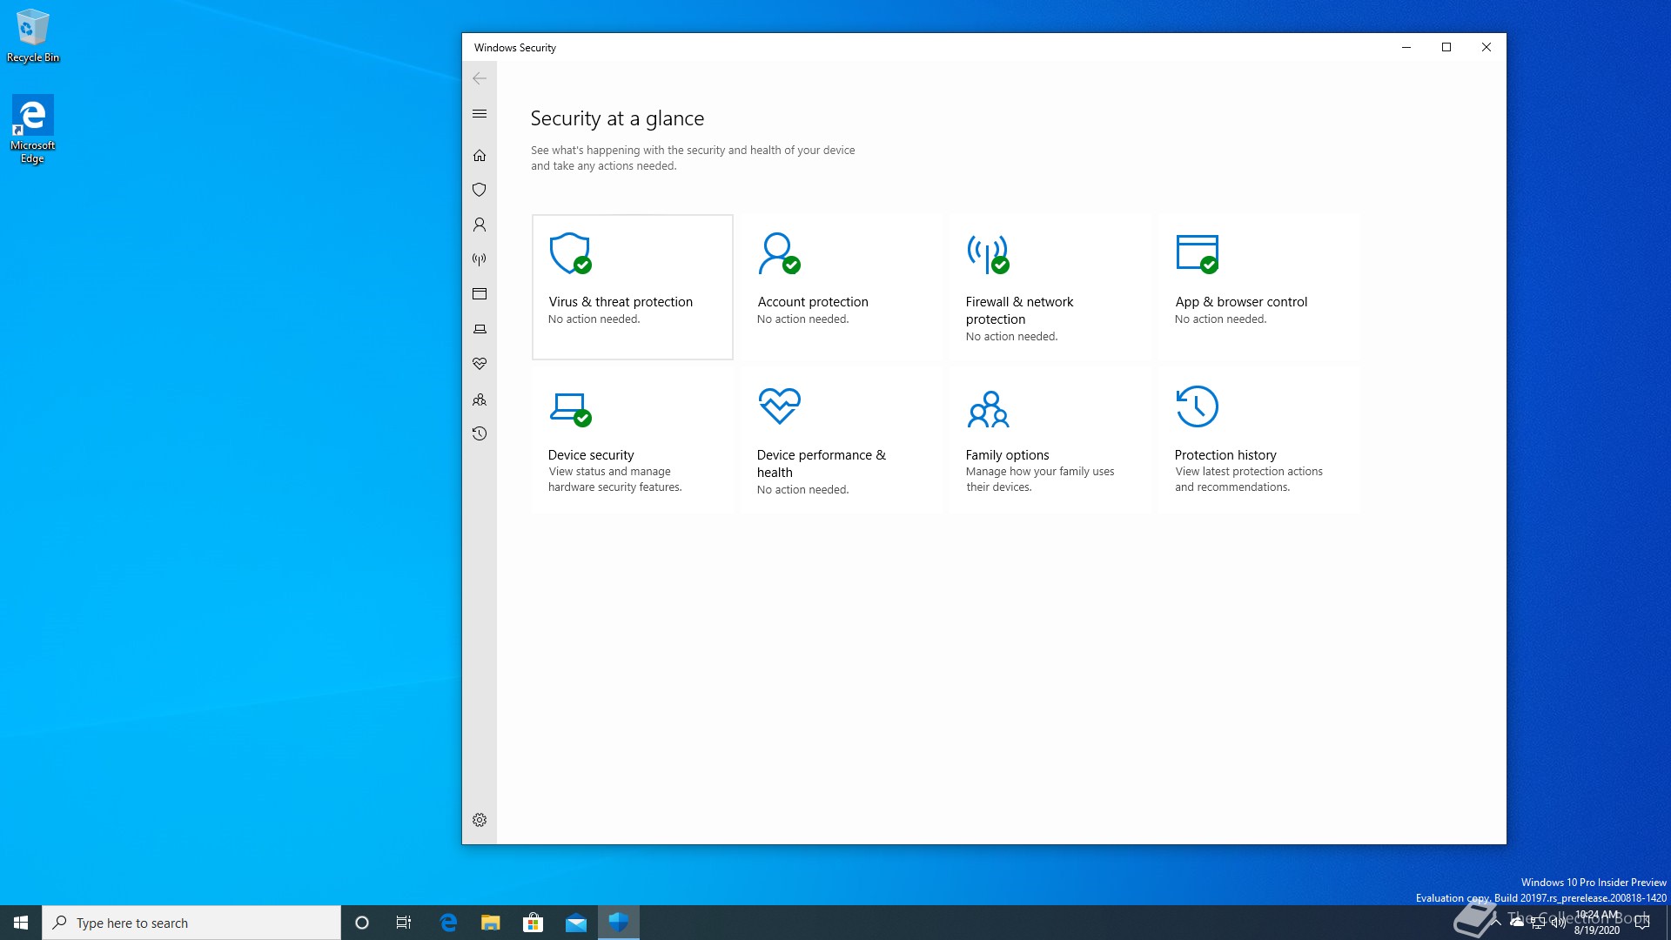The height and width of the screenshot is (940, 1671).
Task: Select the Recycle Bin desktop icon
Action: tap(33, 36)
